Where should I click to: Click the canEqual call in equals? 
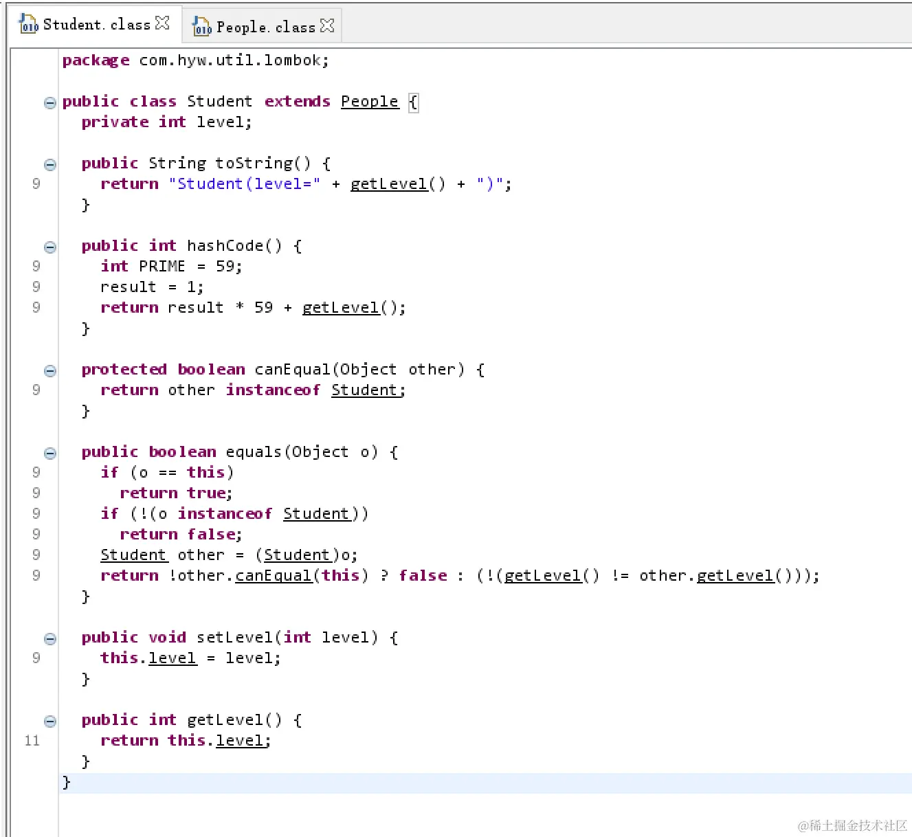pos(274,576)
